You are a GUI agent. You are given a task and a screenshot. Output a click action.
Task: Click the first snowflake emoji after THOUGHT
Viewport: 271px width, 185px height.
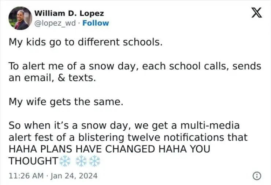(x=66, y=161)
